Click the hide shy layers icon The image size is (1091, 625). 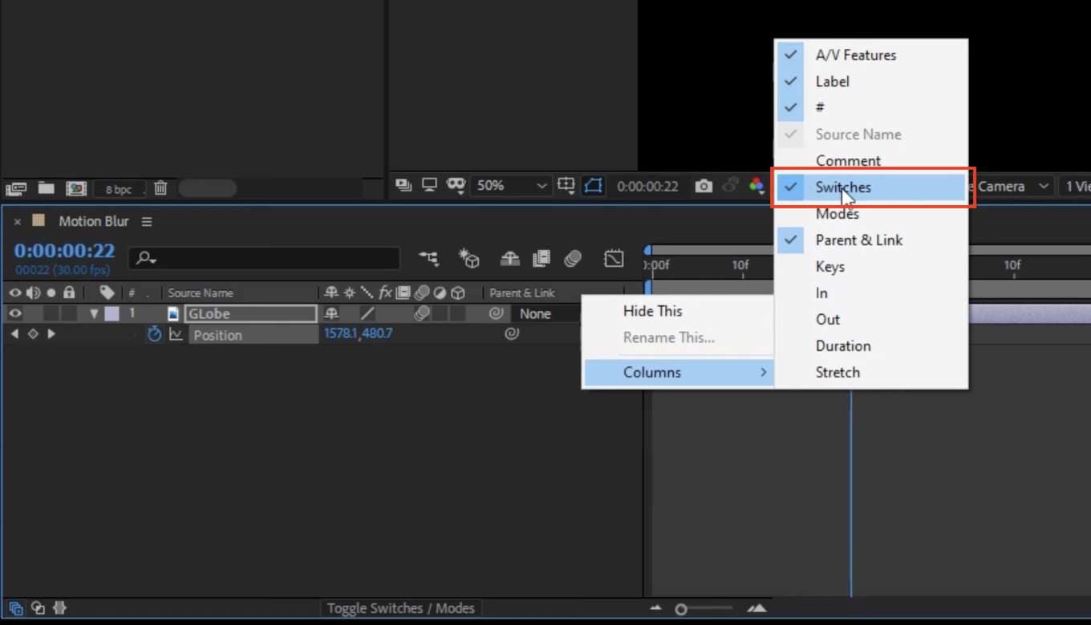click(509, 258)
